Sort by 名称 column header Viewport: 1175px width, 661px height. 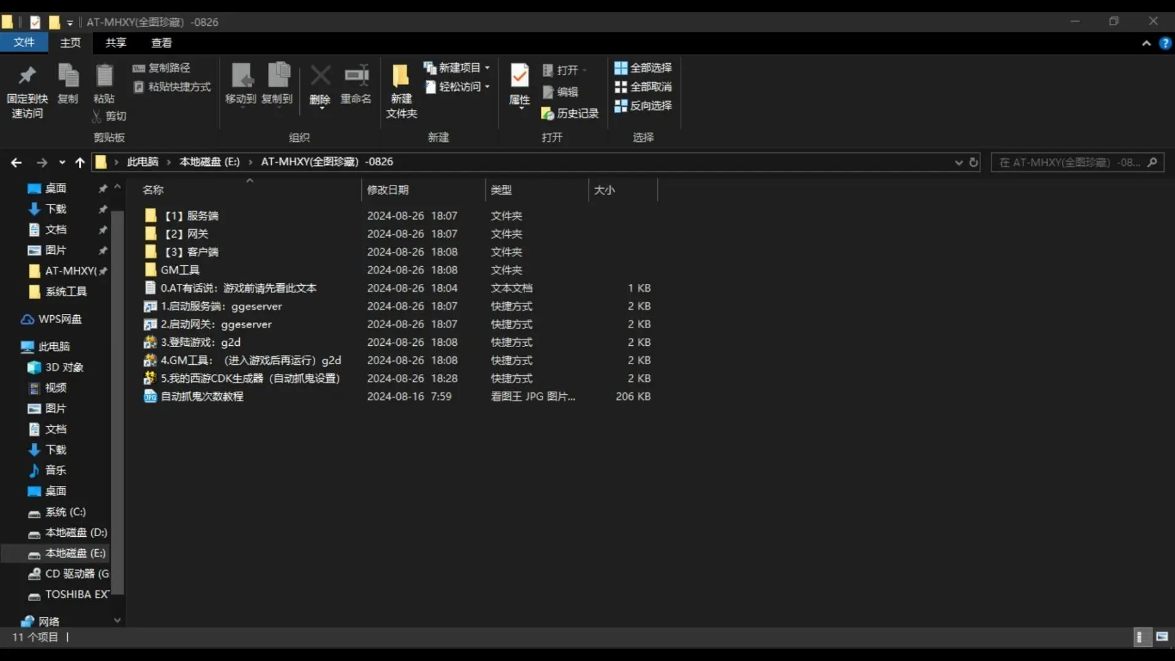(x=250, y=190)
